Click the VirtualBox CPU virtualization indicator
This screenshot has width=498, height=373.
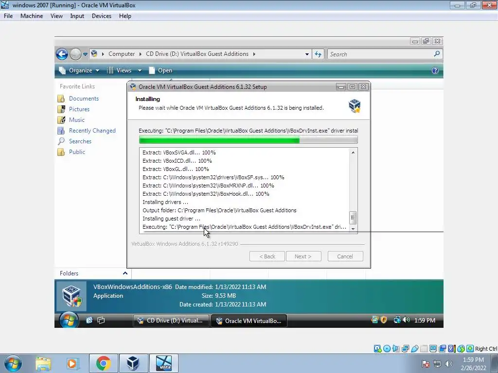point(451,349)
